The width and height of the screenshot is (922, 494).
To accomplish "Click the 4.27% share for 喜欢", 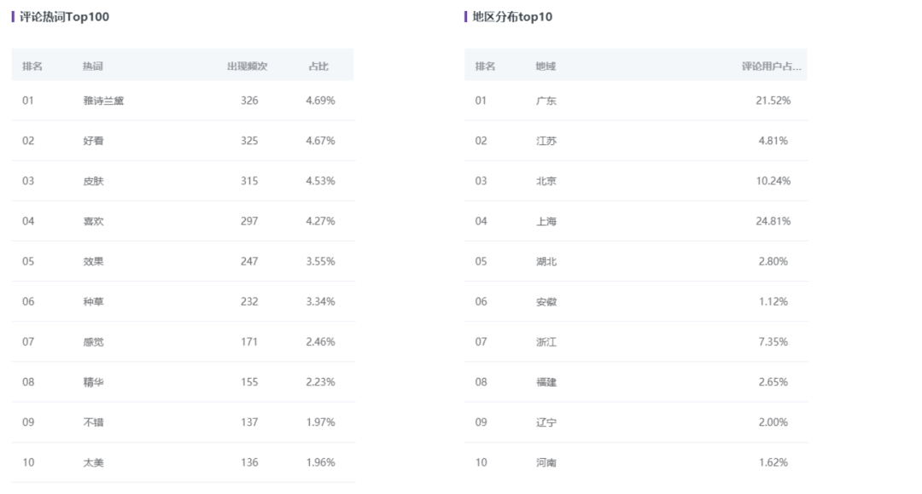I will pos(320,221).
